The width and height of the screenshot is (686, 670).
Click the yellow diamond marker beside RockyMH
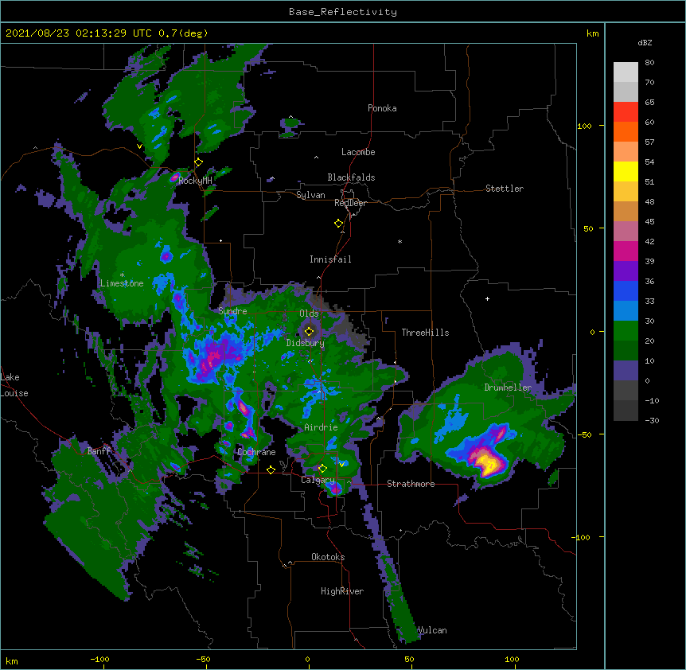(x=199, y=162)
